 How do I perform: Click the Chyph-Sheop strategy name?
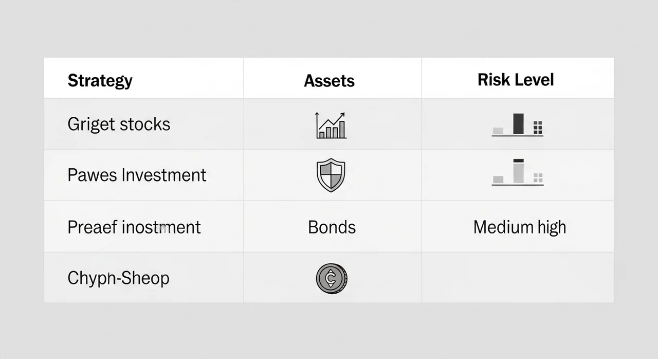pos(118,278)
